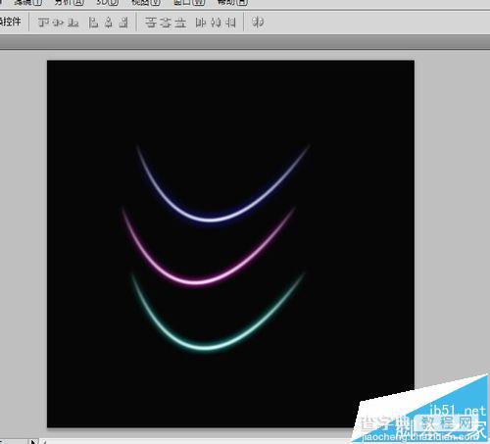Select the Distribute Bottom Edges icon

point(180,23)
